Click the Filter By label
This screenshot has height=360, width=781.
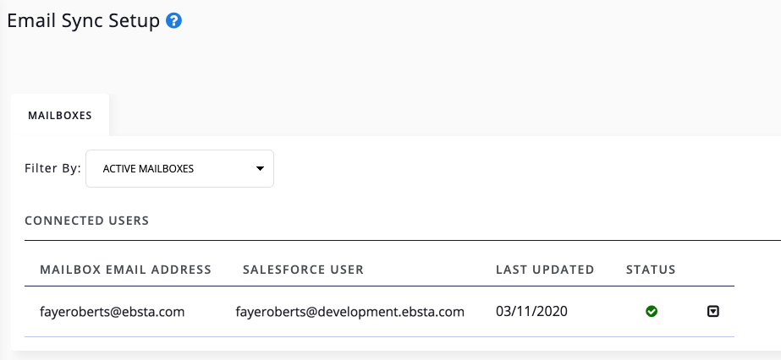[x=52, y=169]
